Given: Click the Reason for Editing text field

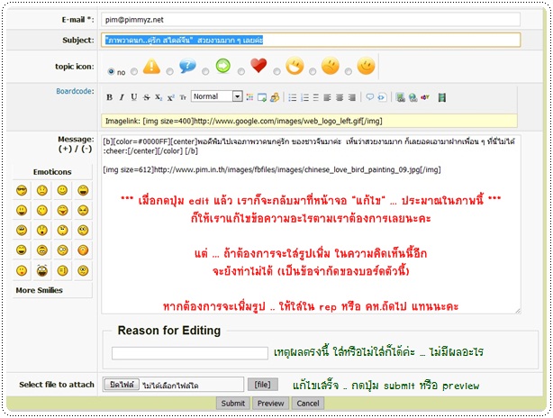Looking at the screenshot, I should 189,353.
